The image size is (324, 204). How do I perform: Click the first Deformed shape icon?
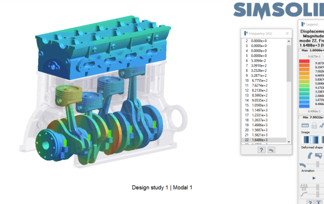click(x=310, y=155)
